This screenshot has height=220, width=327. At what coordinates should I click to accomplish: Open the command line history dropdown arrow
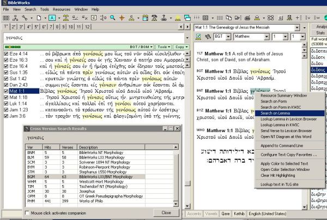(x=187, y=38)
